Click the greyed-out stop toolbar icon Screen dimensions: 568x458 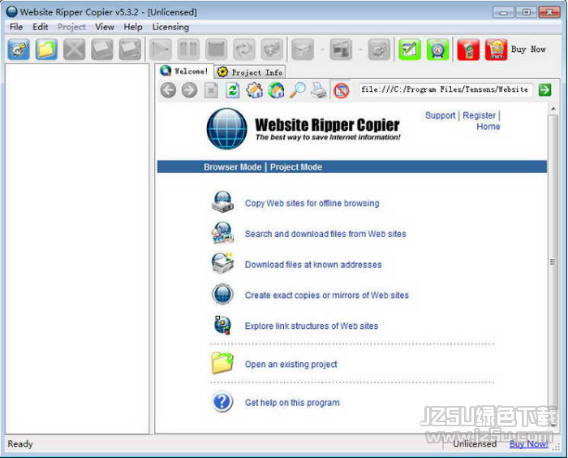(x=217, y=50)
